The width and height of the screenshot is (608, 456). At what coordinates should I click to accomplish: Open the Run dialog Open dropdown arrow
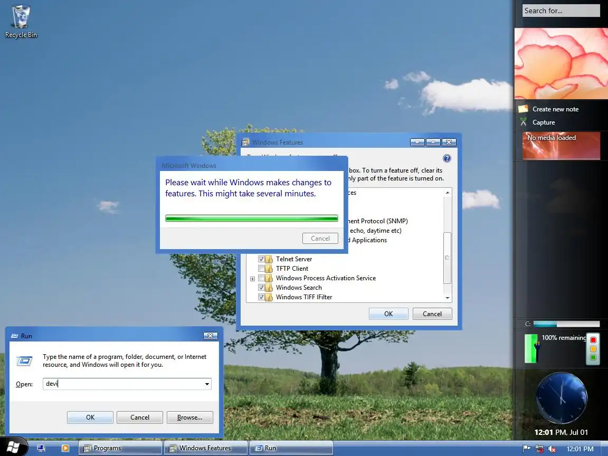click(x=207, y=384)
